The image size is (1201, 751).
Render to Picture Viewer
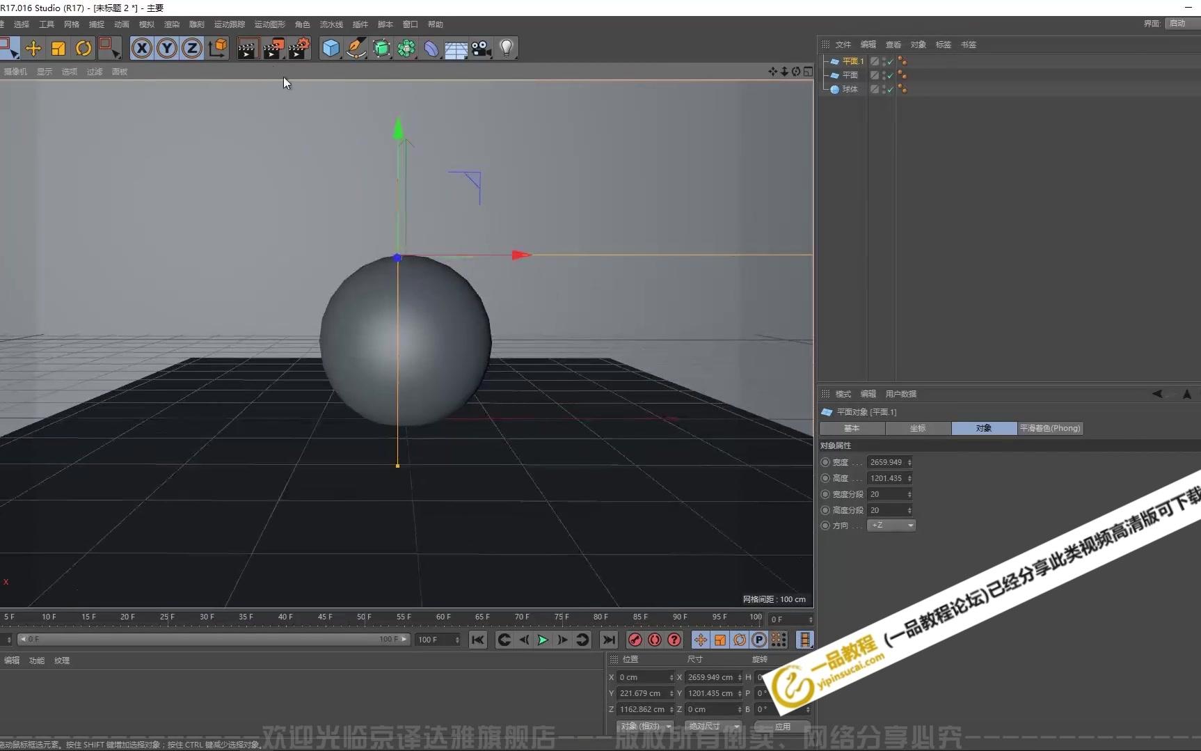(x=273, y=48)
